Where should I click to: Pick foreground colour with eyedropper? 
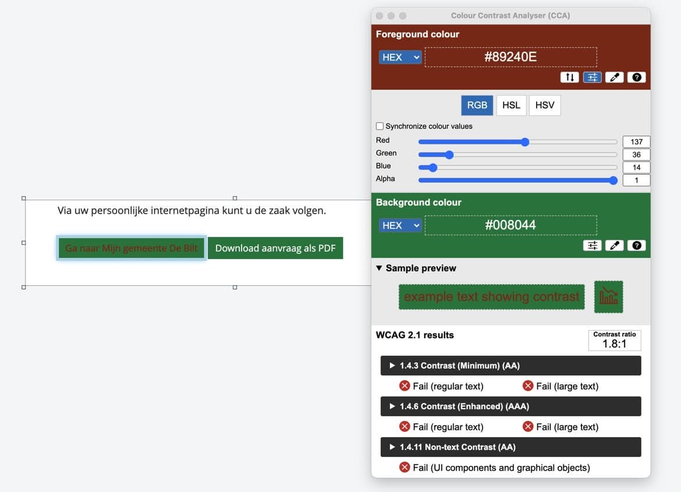coord(614,77)
